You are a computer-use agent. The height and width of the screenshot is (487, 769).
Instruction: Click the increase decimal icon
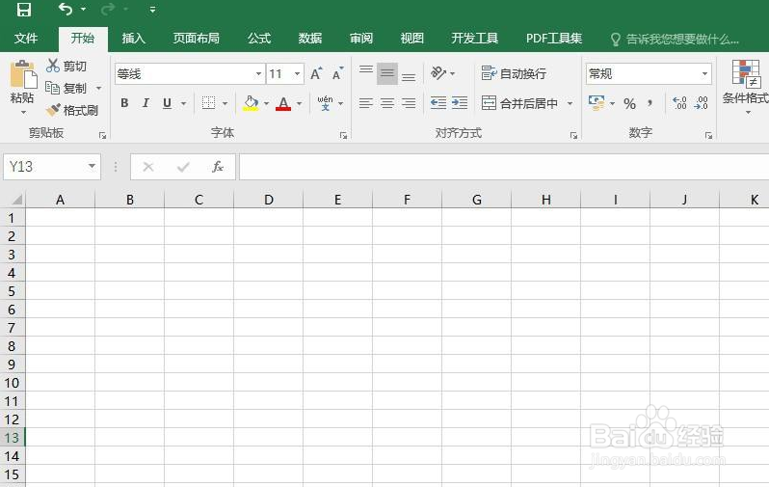tap(679, 103)
